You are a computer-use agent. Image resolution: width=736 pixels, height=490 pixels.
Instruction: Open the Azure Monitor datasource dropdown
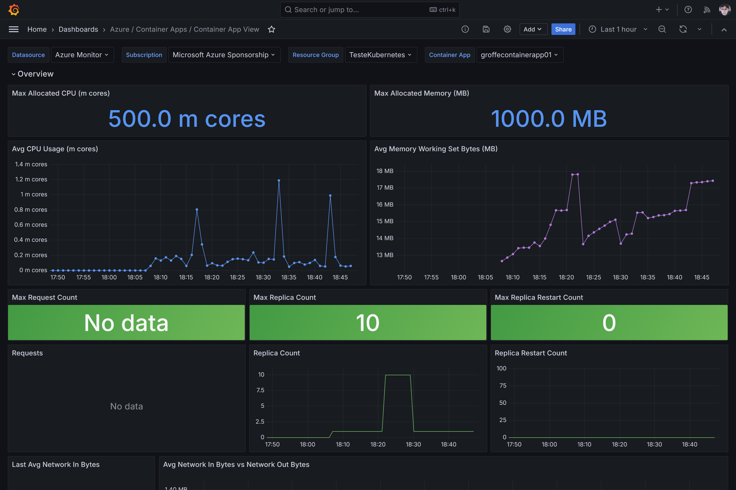[82, 55]
